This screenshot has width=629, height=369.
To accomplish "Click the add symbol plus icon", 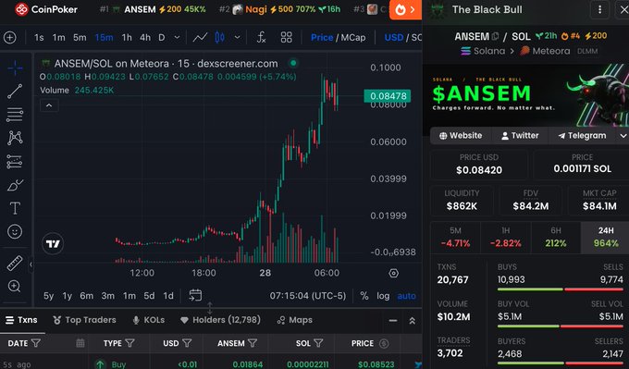I will click(10, 38).
